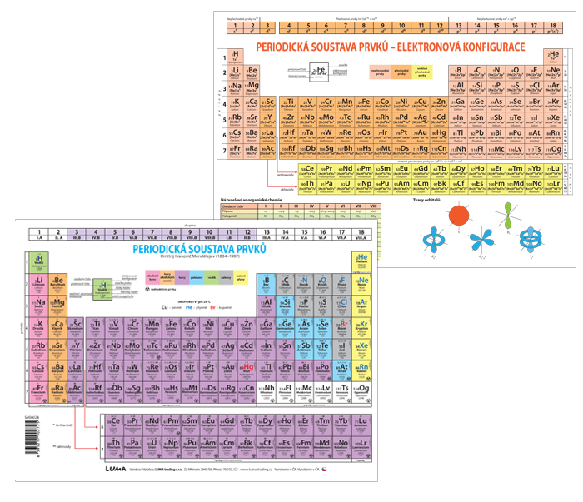Click the blue 'polokovy' legend swatch
Screen dimensions: 583x502
[197, 277]
